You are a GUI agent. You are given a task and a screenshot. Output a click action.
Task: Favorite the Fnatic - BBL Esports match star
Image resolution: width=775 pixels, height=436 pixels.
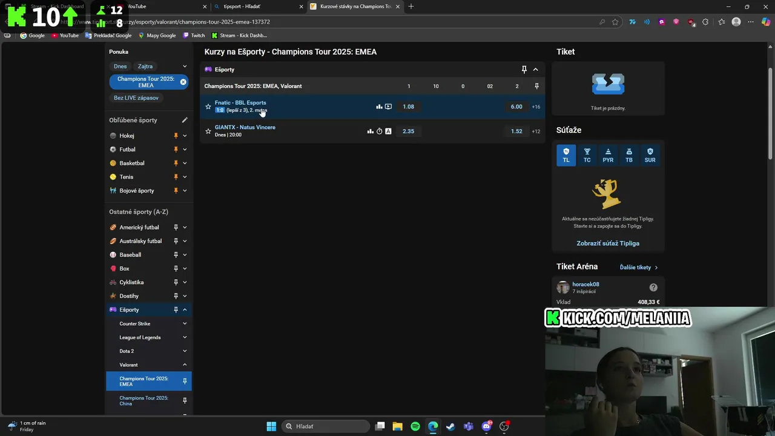(x=208, y=107)
